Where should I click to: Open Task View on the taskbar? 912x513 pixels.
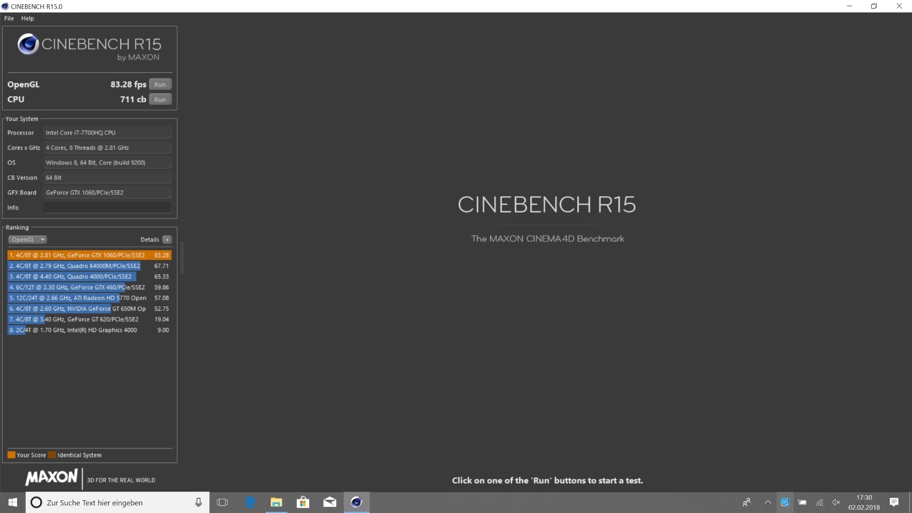pyautogui.click(x=222, y=503)
